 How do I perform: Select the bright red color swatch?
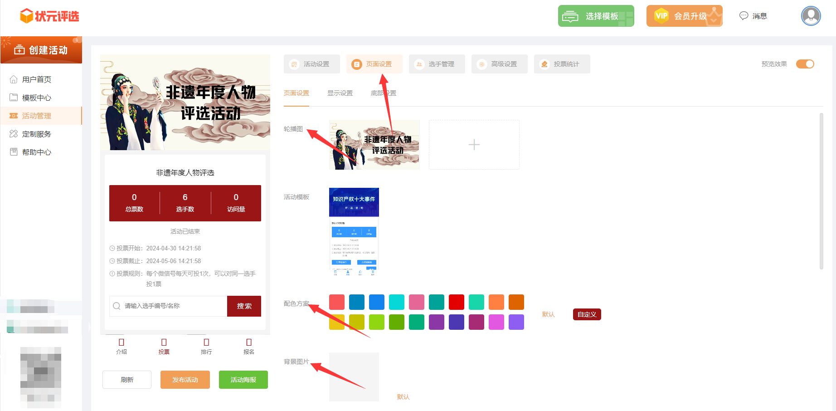coord(456,302)
